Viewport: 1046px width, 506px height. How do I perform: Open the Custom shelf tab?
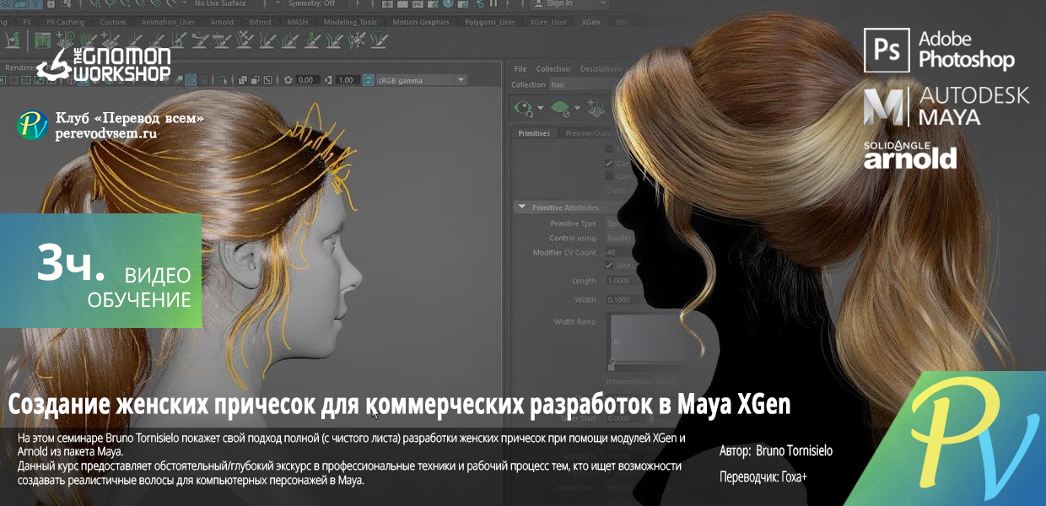tap(113, 22)
